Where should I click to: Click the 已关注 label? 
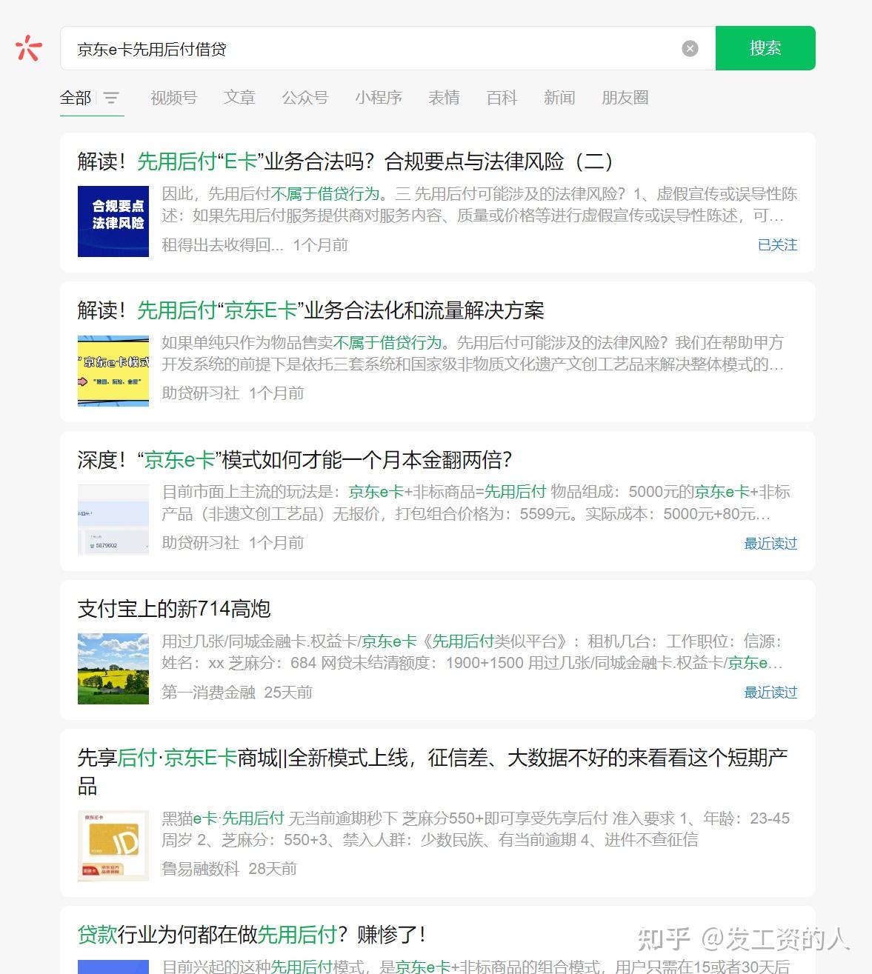[777, 245]
